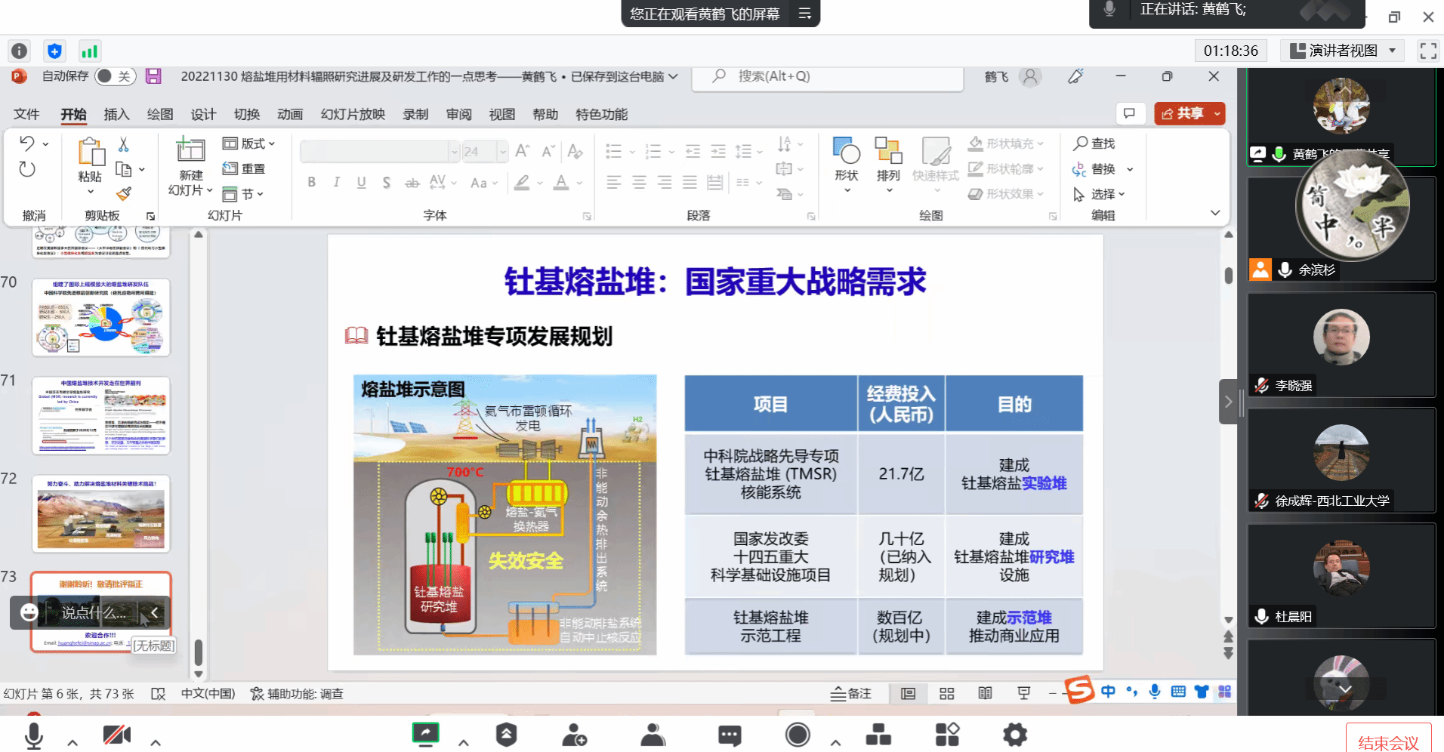
Task: Turn on the camera in the meeting toolbar
Action: click(x=116, y=735)
